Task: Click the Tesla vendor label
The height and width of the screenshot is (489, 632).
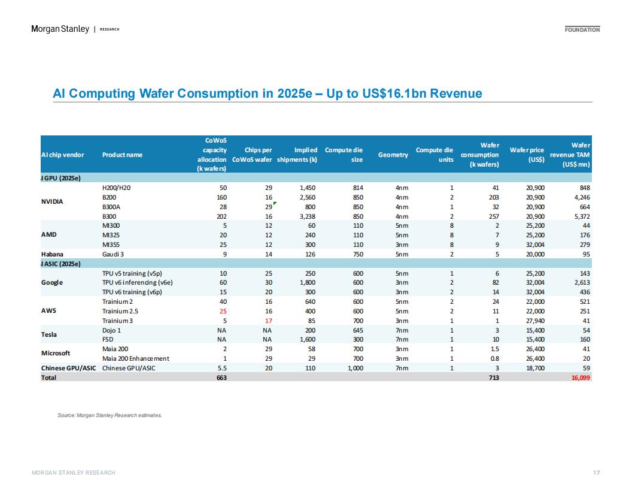Action: tap(48, 334)
